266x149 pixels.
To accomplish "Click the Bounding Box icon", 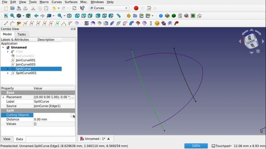I will [x=28, y=16].
